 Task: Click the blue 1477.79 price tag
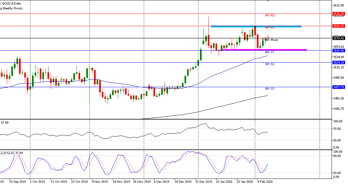click(339, 87)
